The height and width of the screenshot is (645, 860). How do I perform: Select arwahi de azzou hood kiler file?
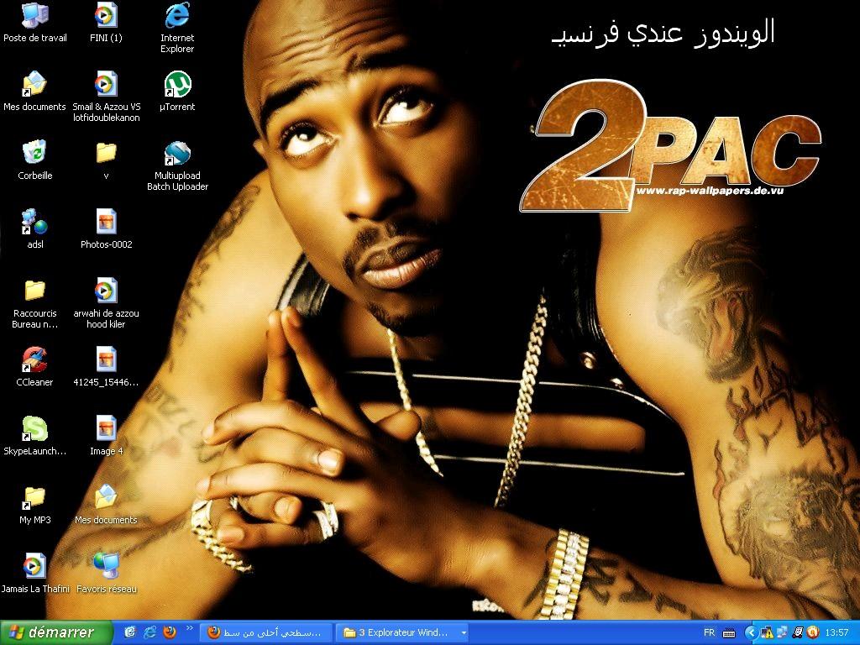coord(106,303)
